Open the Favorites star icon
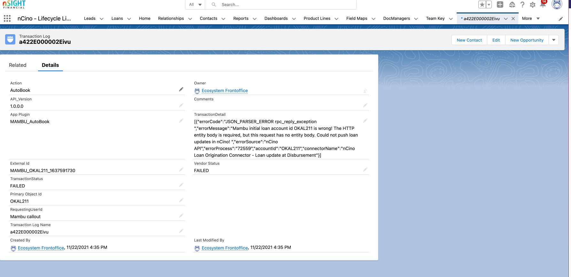 [x=482, y=4]
